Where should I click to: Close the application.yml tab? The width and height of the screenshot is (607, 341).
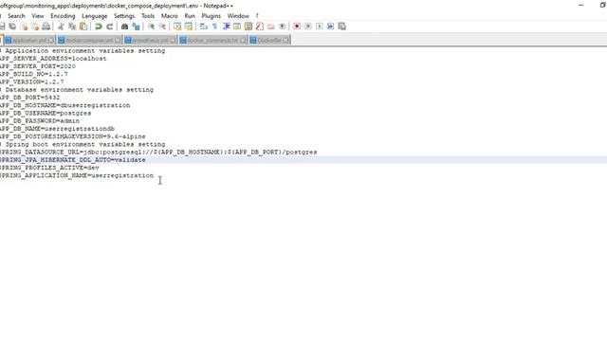tap(51, 40)
